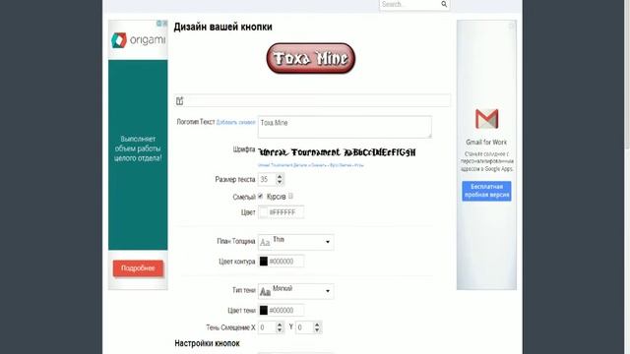Open the Тип тени dropdown showing Мягкий
Image resolution: width=630 pixels, height=354 pixels.
pos(295,291)
